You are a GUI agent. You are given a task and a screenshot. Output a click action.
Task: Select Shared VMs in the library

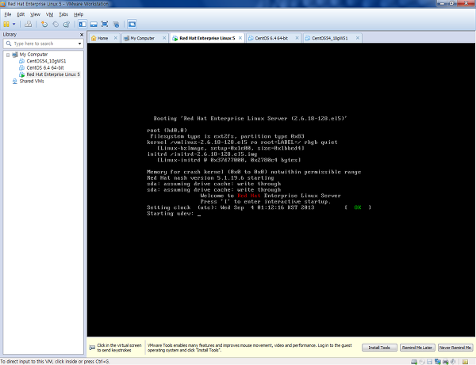pos(32,82)
